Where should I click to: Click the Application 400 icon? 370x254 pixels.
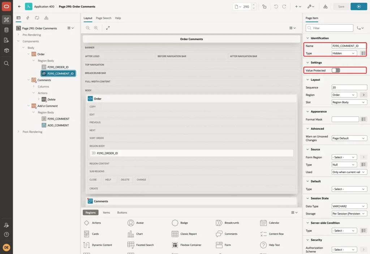pyautogui.click(x=29, y=6)
